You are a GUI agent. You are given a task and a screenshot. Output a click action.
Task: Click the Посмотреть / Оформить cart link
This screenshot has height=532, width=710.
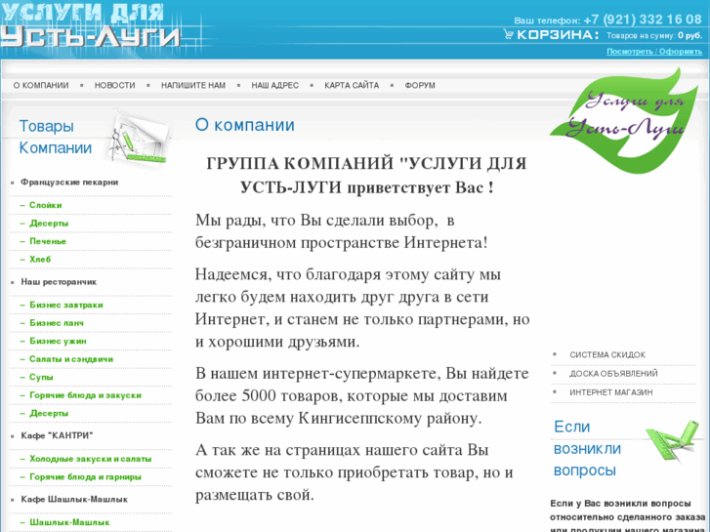coord(654,52)
